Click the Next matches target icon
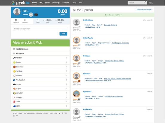 [14, 49]
